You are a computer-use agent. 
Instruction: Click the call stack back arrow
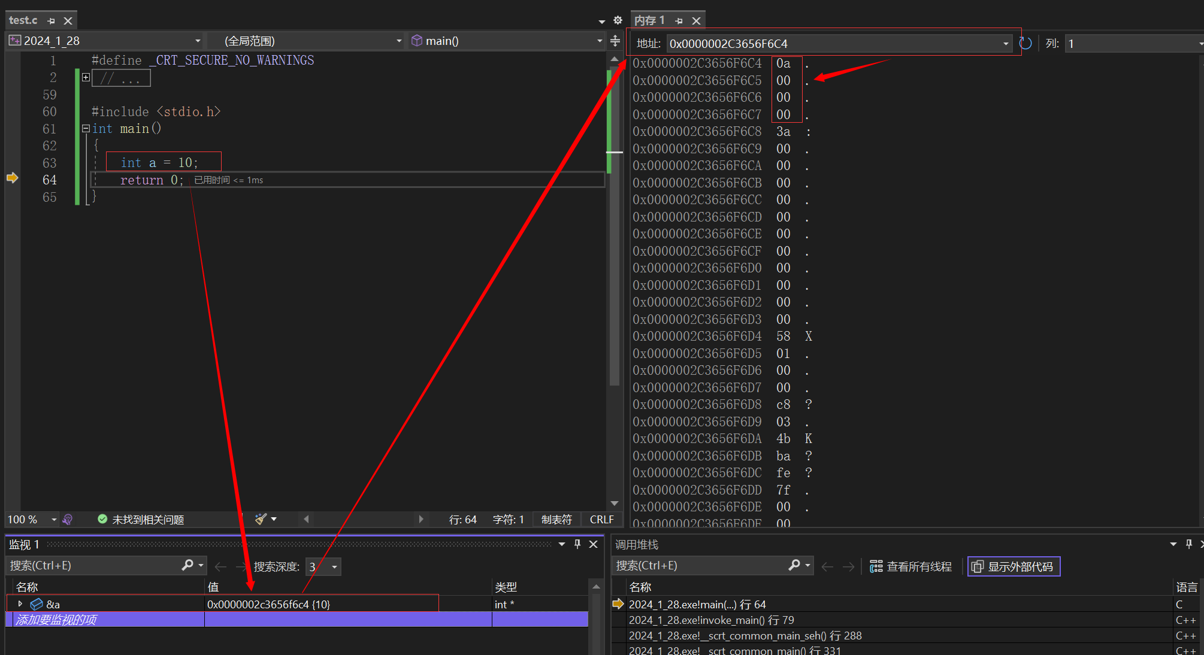click(827, 566)
